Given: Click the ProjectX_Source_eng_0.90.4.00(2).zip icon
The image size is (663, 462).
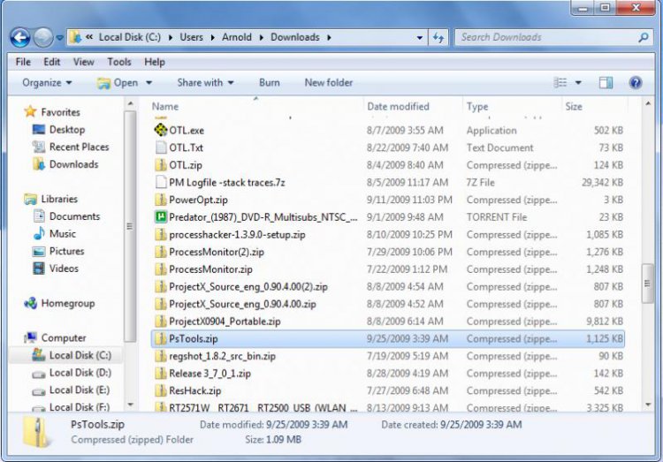Looking at the screenshot, I should tap(161, 286).
